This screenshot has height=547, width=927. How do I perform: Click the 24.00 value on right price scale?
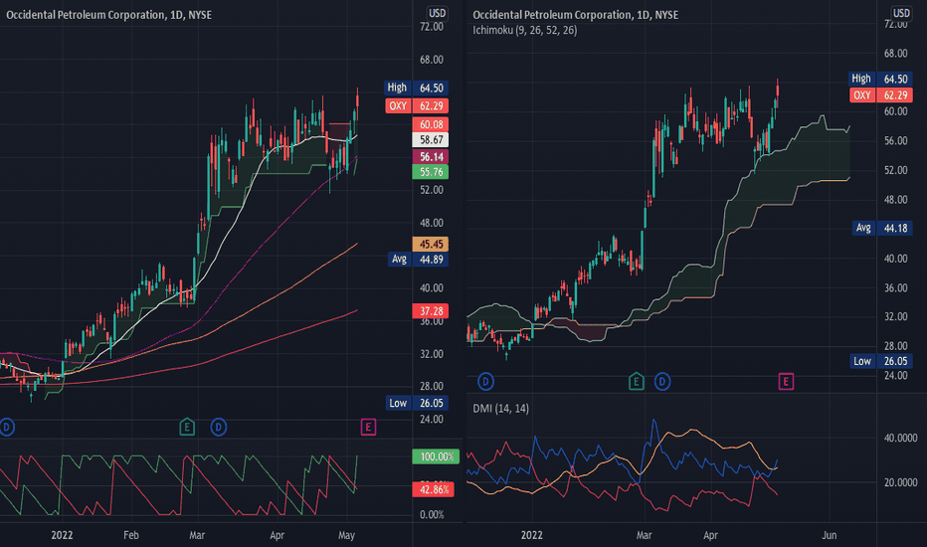(895, 376)
